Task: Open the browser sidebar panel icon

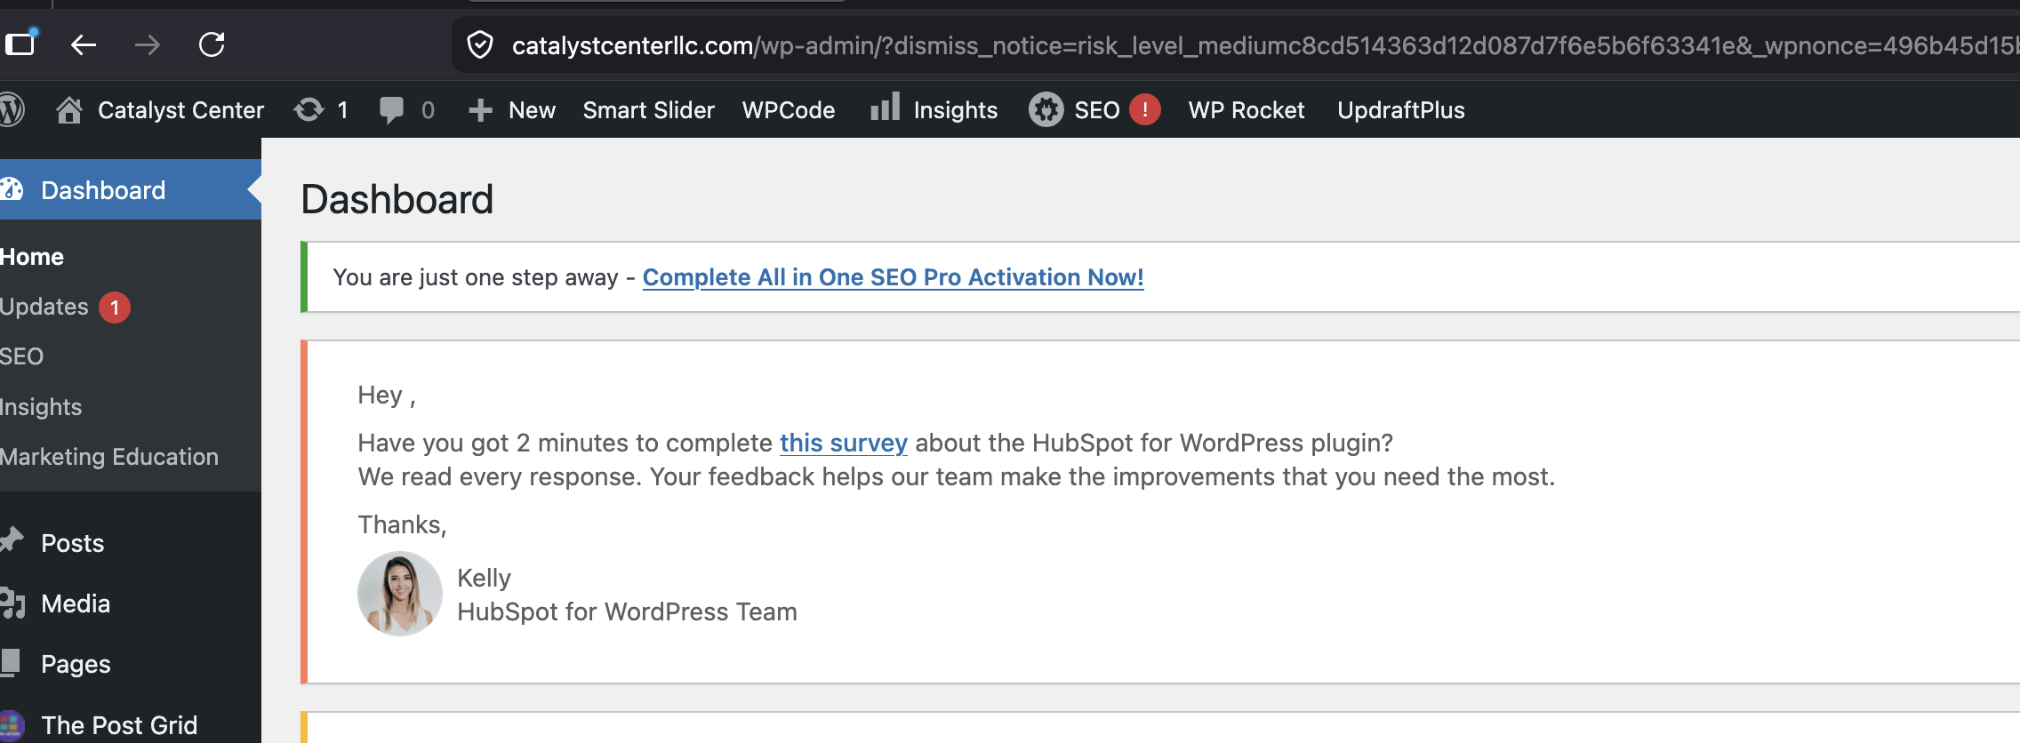Action: (x=20, y=43)
